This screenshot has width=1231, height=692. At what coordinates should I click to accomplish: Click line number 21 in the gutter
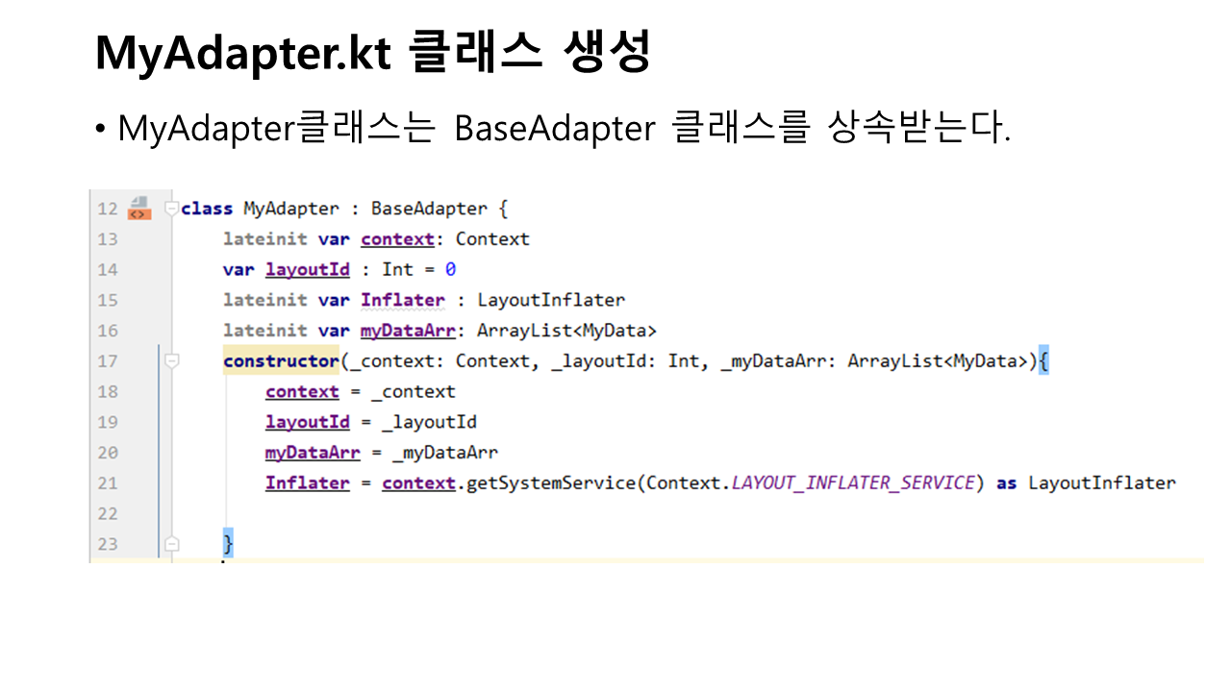click(x=107, y=483)
